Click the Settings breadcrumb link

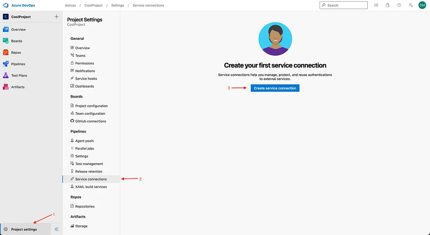point(118,5)
